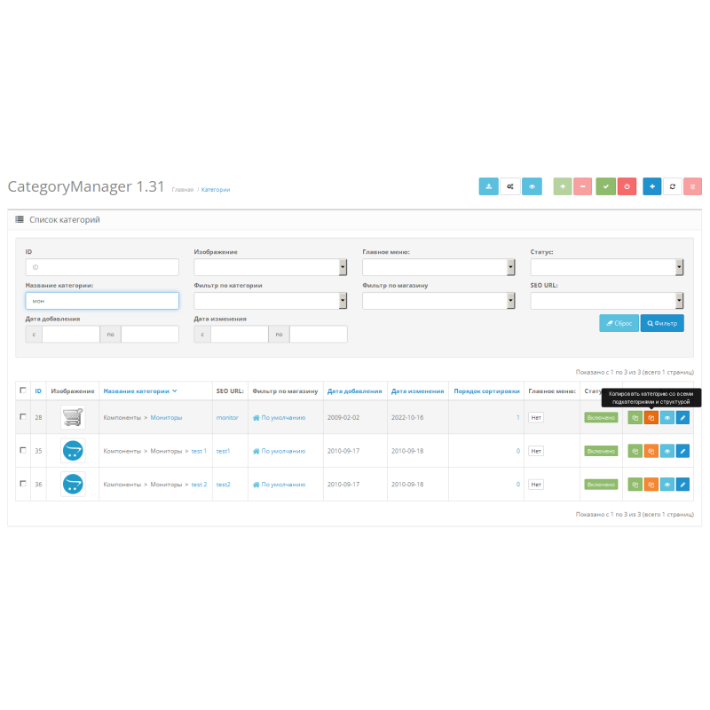
Task: Click the Категории breadcrumb link
Action: tap(216, 190)
